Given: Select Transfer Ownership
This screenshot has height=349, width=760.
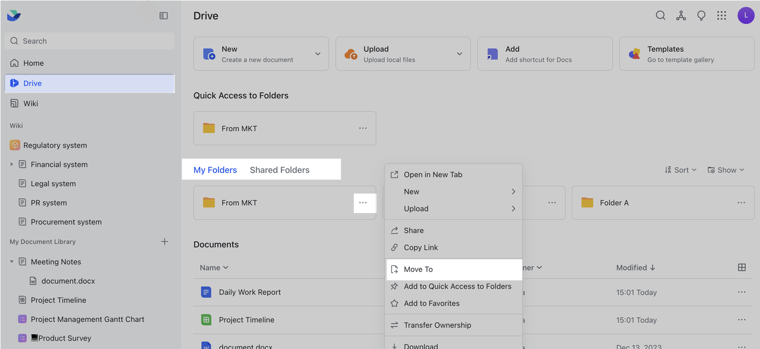Looking at the screenshot, I should click(x=454, y=325).
